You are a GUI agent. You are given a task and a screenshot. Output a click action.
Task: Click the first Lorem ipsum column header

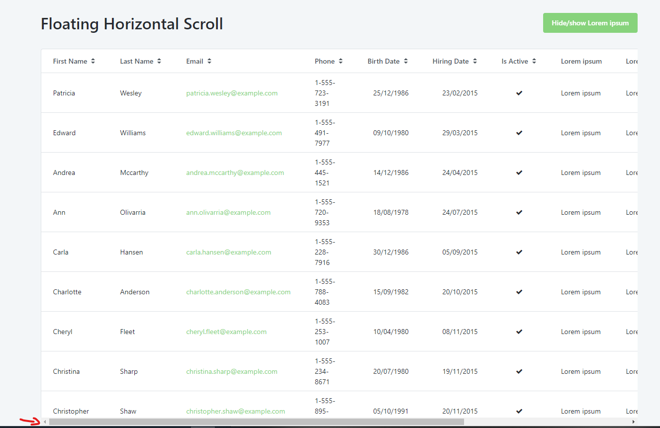point(581,61)
